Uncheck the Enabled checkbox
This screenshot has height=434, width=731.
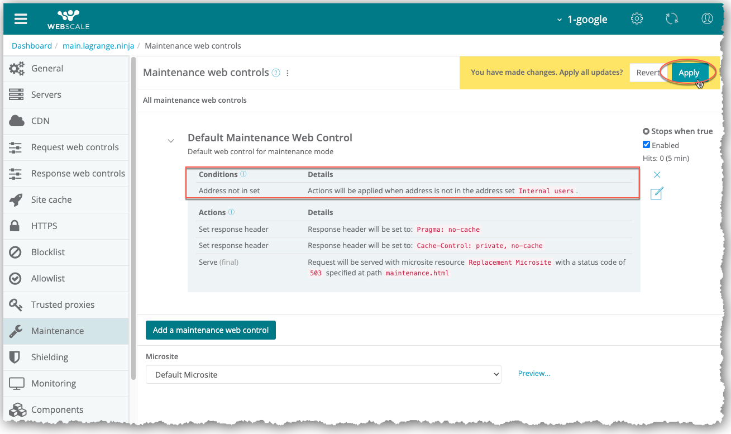point(647,145)
